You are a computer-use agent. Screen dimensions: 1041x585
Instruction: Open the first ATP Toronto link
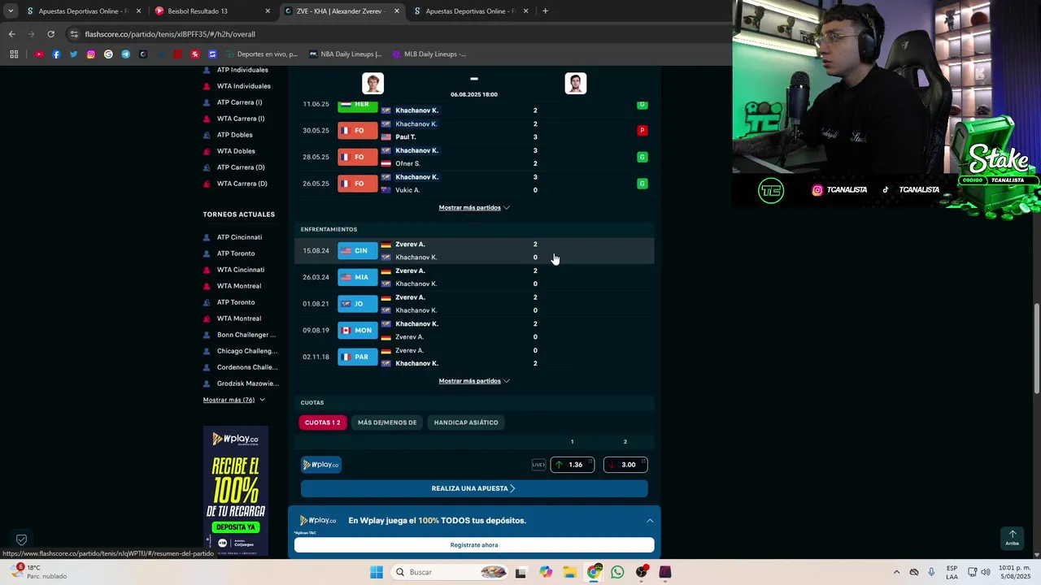[236, 253]
